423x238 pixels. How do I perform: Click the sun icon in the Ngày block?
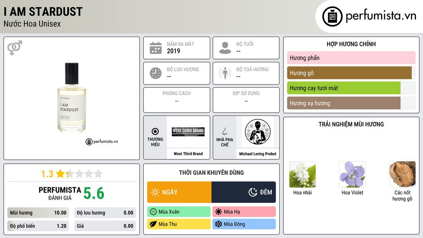click(x=155, y=192)
